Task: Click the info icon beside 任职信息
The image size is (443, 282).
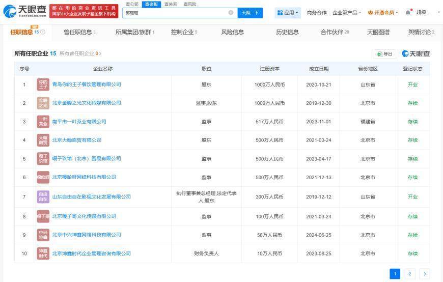Action: (43, 32)
